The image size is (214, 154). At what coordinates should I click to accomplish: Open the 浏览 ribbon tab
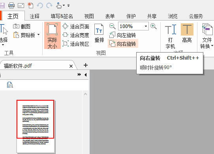[173, 16]
